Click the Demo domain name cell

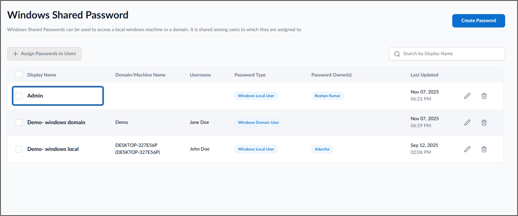(x=122, y=122)
